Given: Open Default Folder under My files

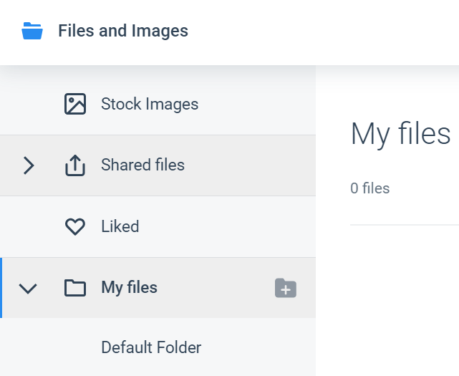Looking at the screenshot, I should [158, 347].
